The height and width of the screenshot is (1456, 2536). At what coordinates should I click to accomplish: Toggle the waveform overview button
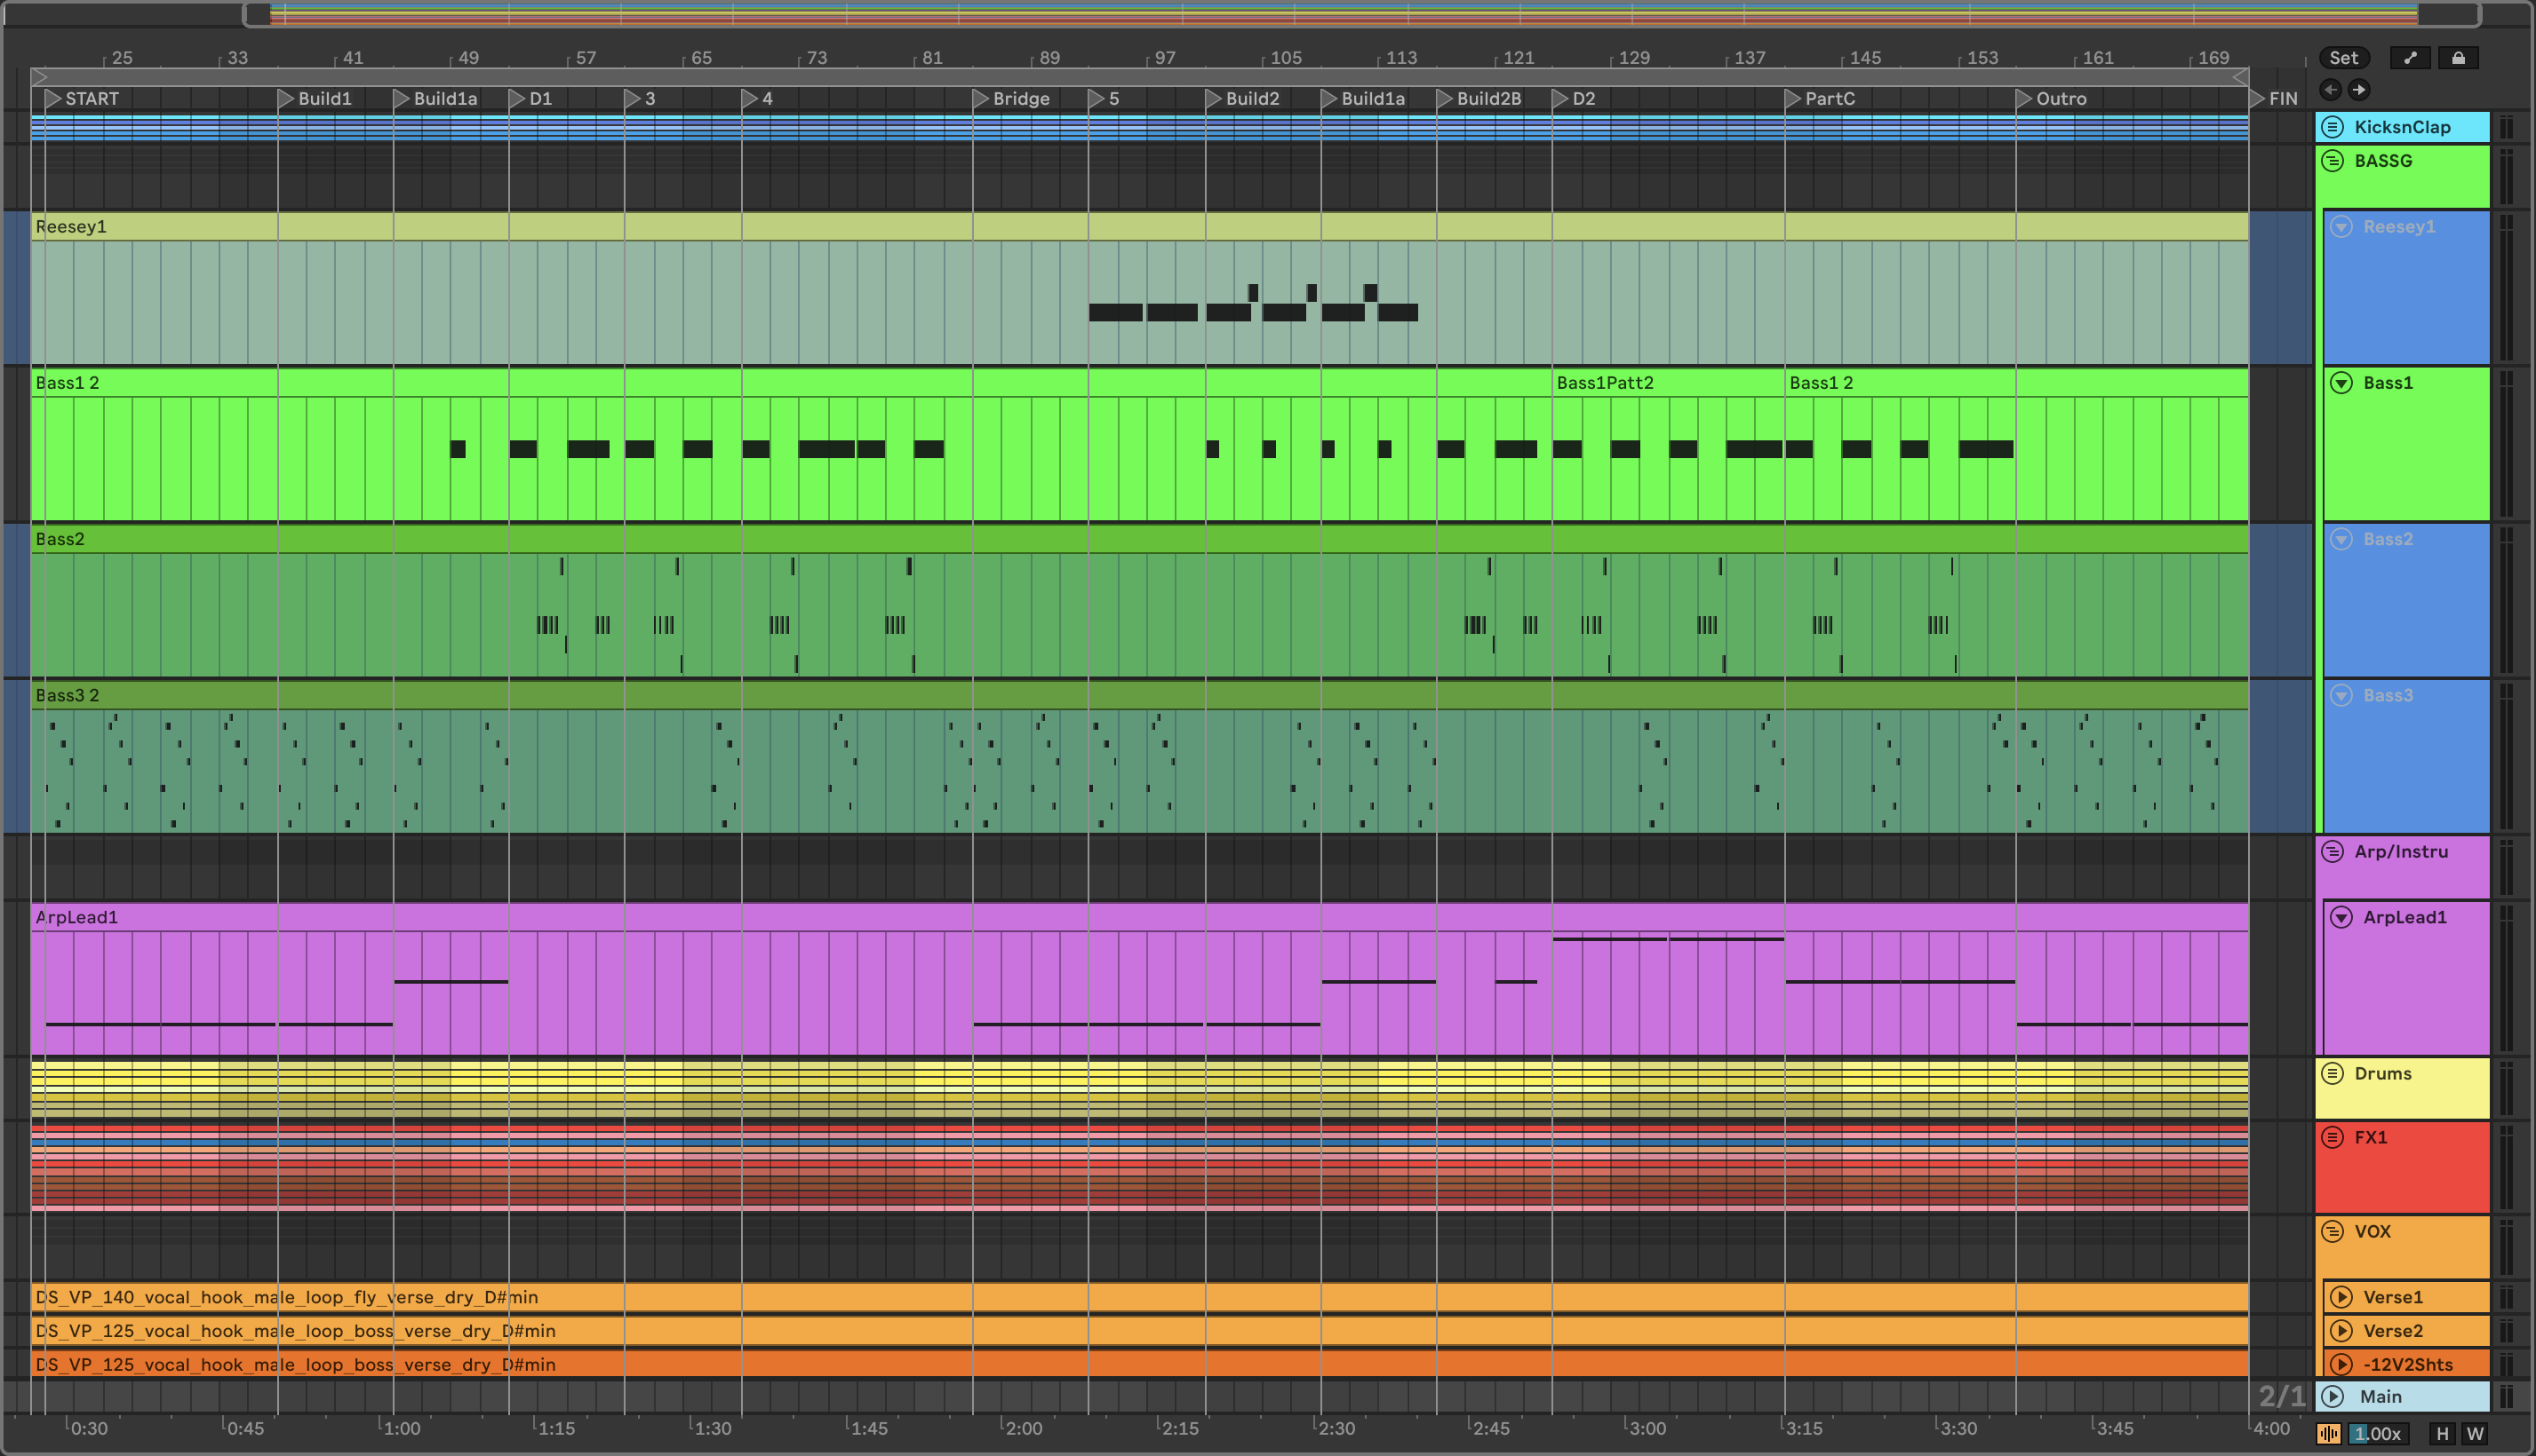pyautogui.click(x=2329, y=1434)
